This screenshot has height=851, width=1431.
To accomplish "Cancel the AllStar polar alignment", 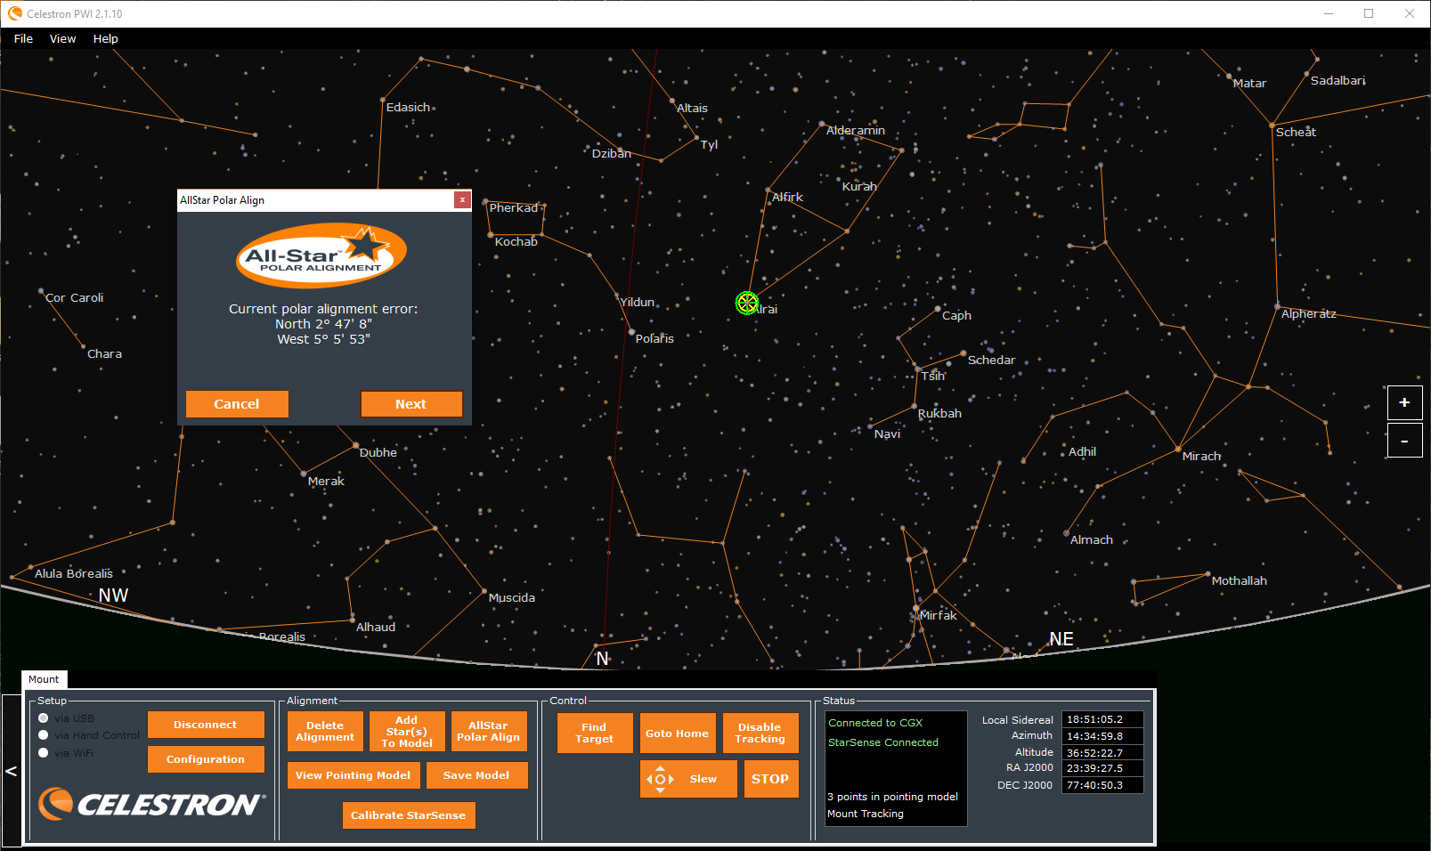I will (x=237, y=404).
